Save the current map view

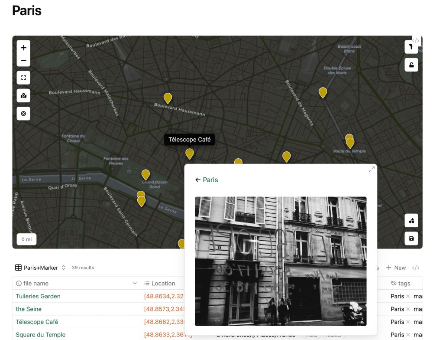pos(411,238)
